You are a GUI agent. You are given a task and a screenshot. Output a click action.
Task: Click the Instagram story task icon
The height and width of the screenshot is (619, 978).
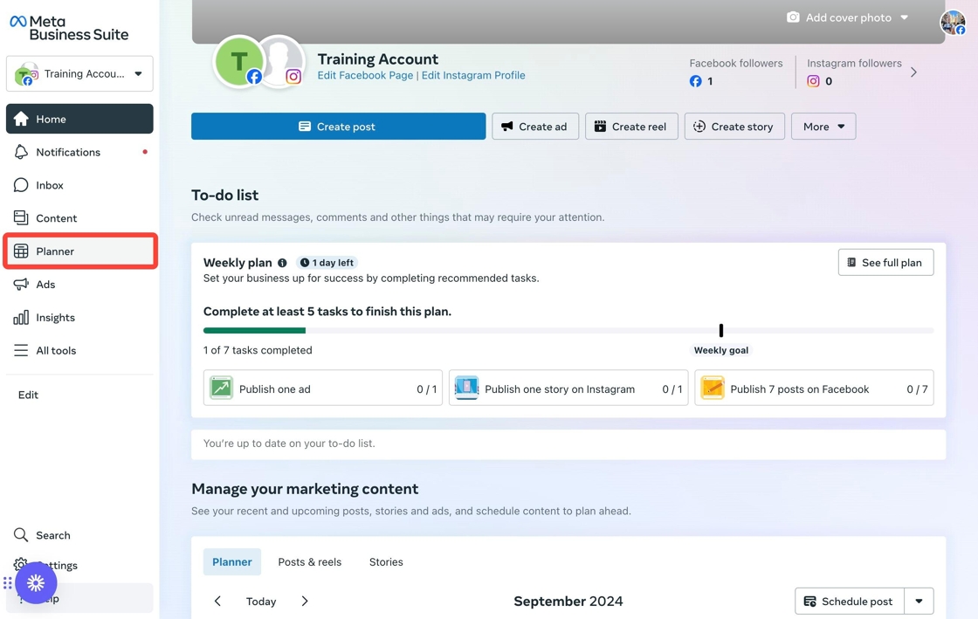pos(466,388)
